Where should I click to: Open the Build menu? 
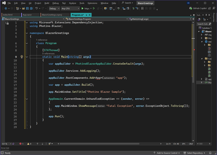tap(47, 3)
